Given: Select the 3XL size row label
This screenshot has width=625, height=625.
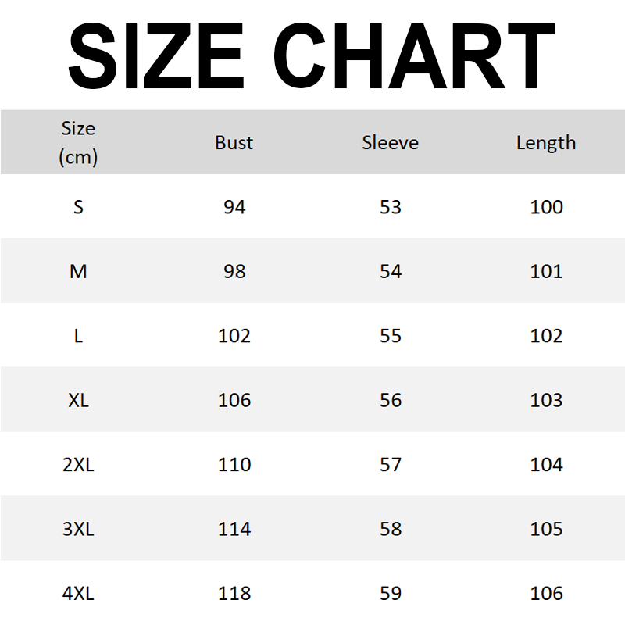Looking at the screenshot, I should click(x=78, y=529).
